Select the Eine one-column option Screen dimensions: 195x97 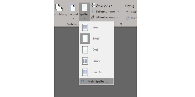(96, 27)
